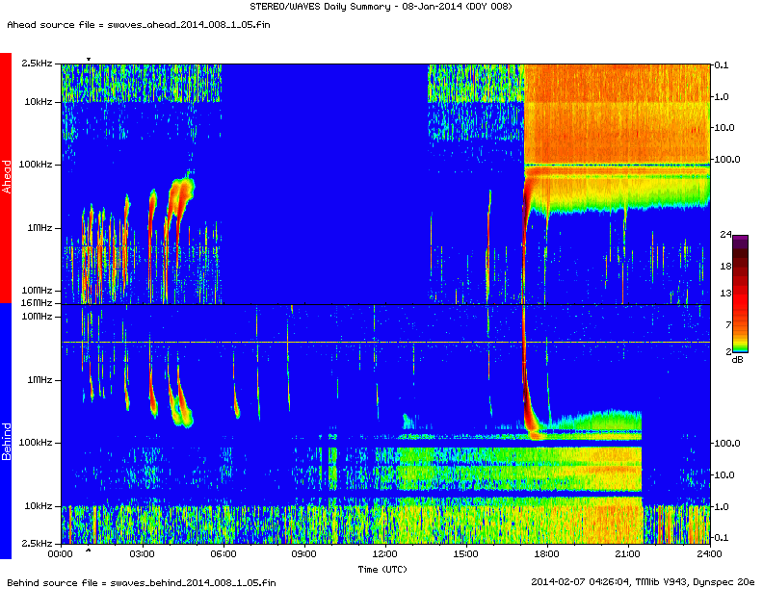
Task: Click the Ahead panel right-axis 1.0 label
Action: (722, 96)
